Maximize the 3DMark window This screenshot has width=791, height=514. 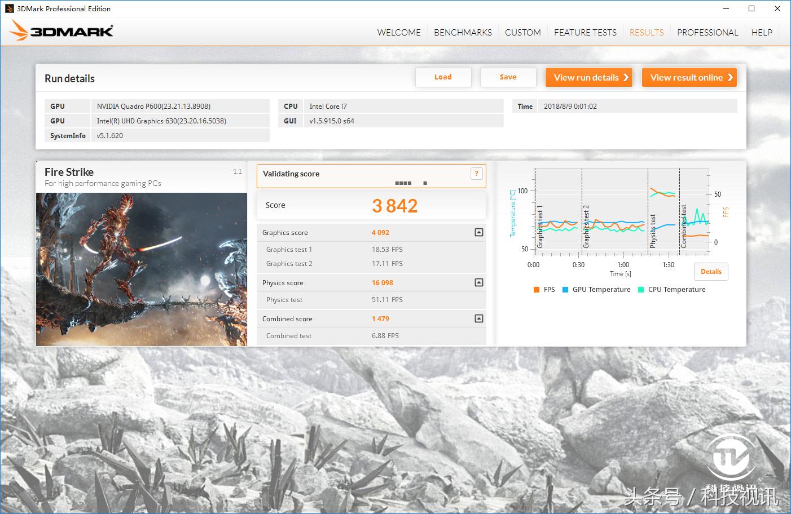click(752, 8)
